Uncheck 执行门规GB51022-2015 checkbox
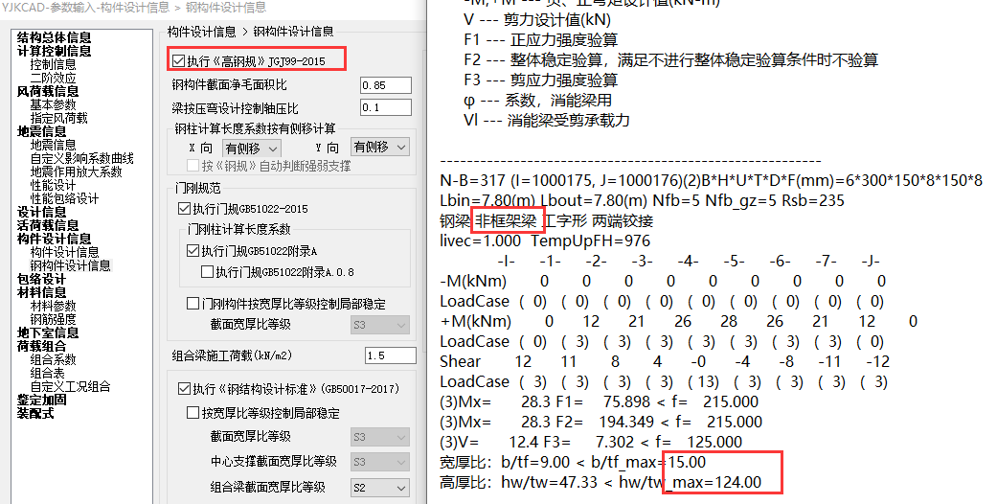997x504 pixels. (185, 209)
